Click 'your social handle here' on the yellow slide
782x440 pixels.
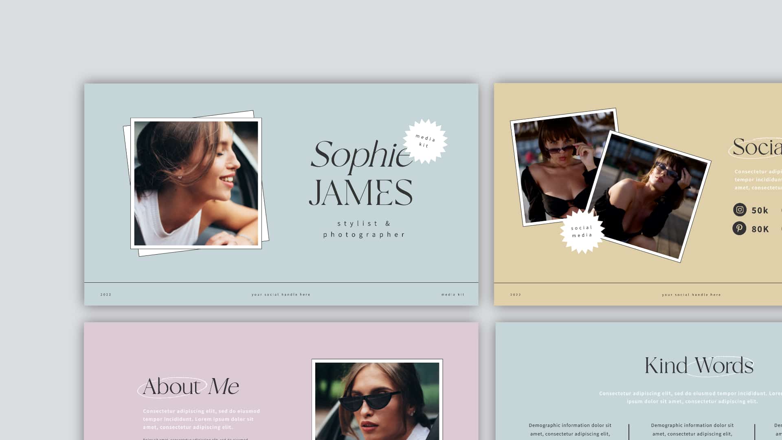tap(691, 295)
